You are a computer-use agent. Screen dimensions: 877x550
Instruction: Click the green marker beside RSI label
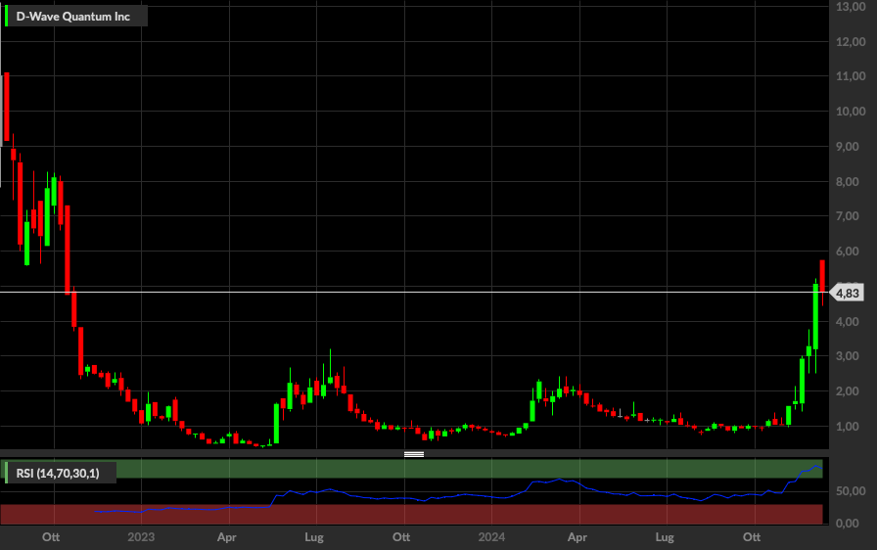tap(6, 473)
